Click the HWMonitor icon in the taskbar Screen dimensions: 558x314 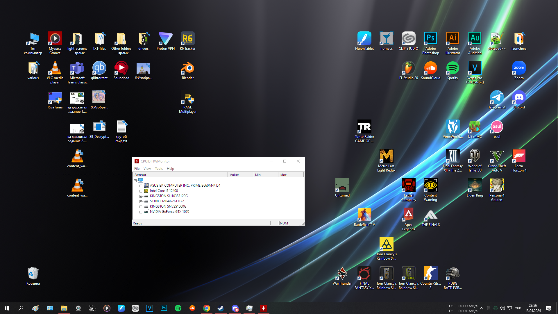tap(264, 308)
